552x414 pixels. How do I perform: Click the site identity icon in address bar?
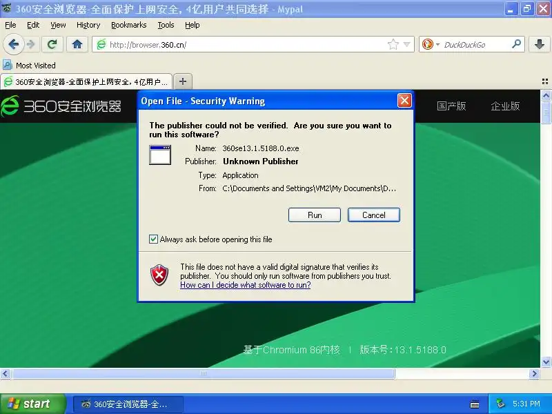[x=101, y=44]
